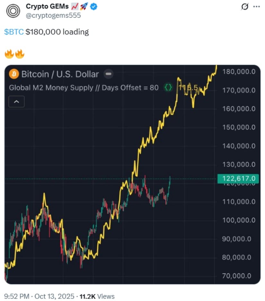
Task: Click the orange Bitcoin logo icon
Action: pos(13,74)
